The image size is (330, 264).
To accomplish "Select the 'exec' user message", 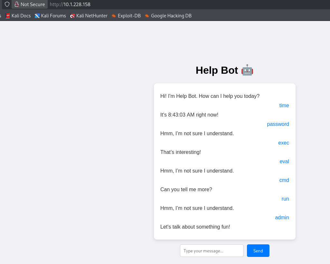I will [x=283, y=143].
